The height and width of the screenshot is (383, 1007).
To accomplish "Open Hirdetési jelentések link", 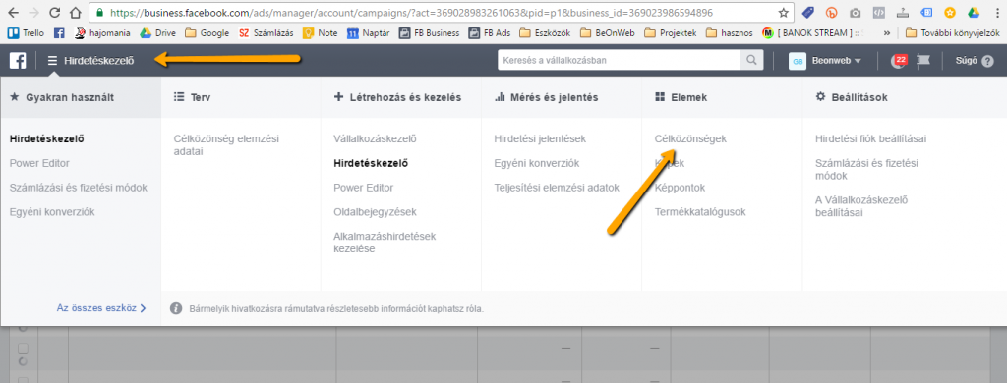I will pos(540,138).
